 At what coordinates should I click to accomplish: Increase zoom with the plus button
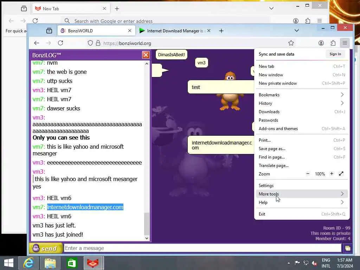[x=332, y=174]
